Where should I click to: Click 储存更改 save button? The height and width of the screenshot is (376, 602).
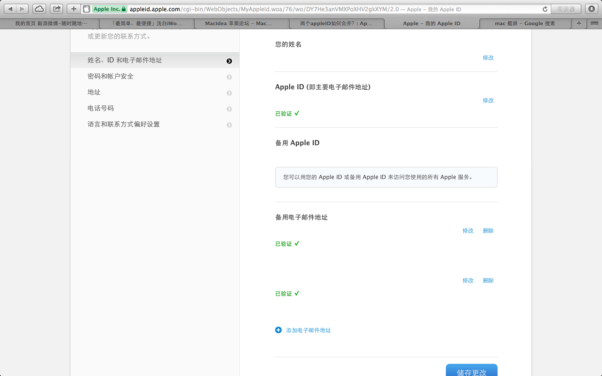click(x=471, y=371)
